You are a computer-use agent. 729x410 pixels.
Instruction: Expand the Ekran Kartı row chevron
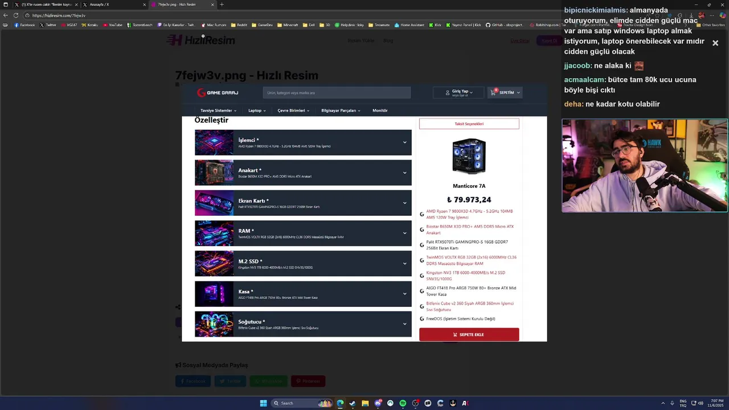[405, 203]
